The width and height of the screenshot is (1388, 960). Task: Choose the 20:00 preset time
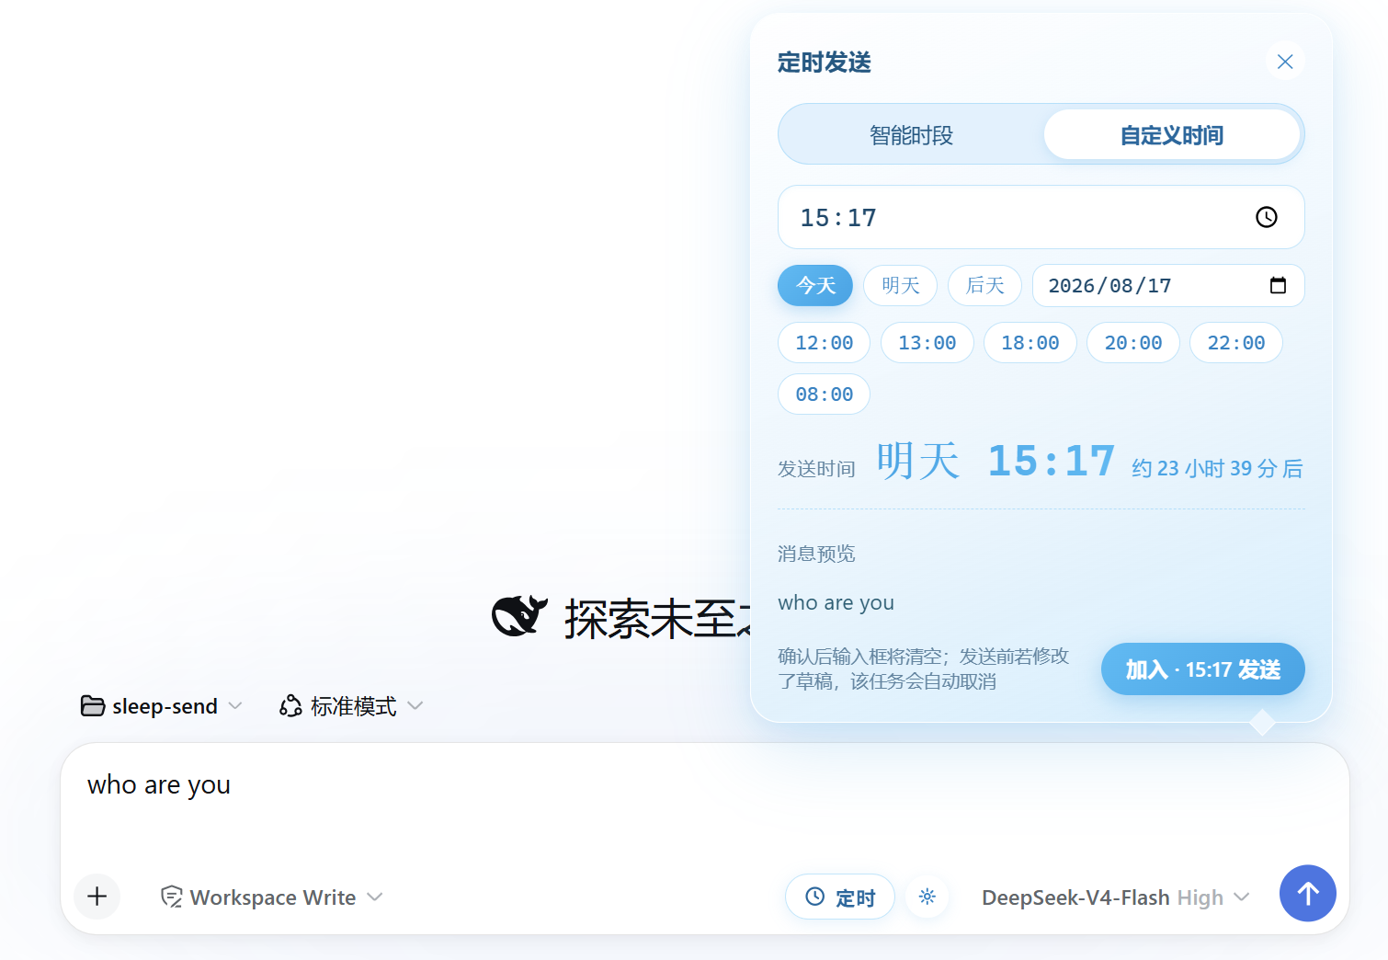click(x=1133, y=343)
